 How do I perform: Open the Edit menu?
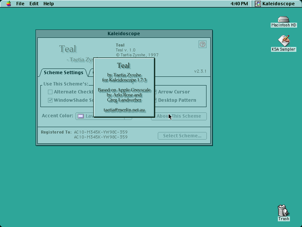tap(34, 4)
